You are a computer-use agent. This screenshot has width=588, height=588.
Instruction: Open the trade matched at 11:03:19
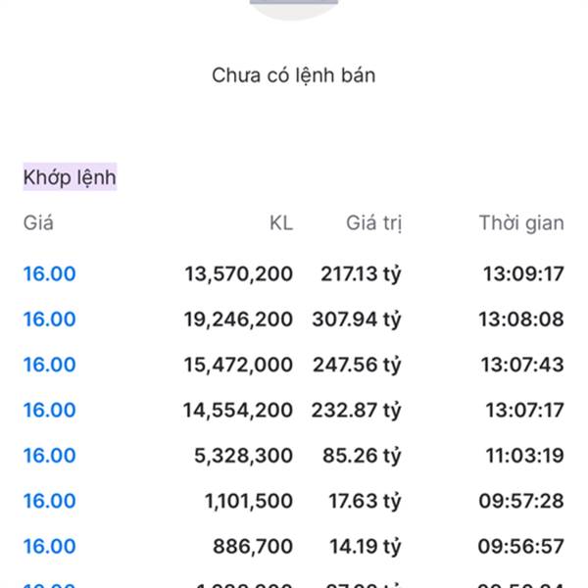coord(294,456)
